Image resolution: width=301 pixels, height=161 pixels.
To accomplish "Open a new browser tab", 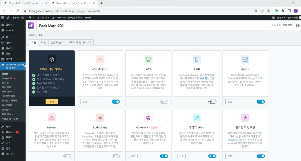I will coord(101,3).
